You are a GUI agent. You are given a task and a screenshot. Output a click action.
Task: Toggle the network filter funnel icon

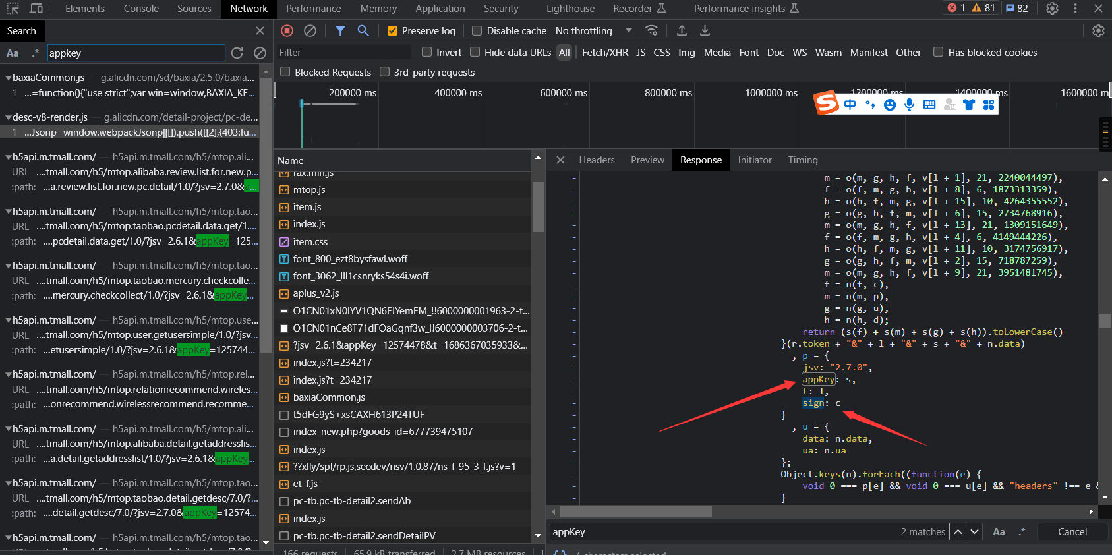click(340, 30)
